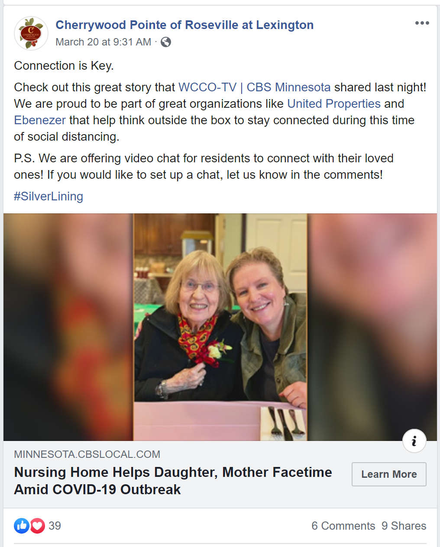This screenshot has width=440, height=547.
Task: Visit the United Properties page link
Action: (334, 104)
